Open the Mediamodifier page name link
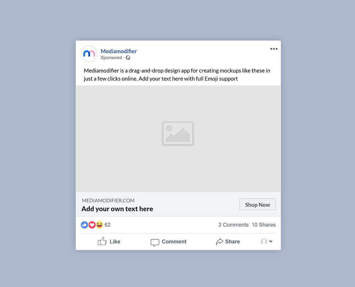This screenshot has height=287, width=355. (x=119, y=51)
